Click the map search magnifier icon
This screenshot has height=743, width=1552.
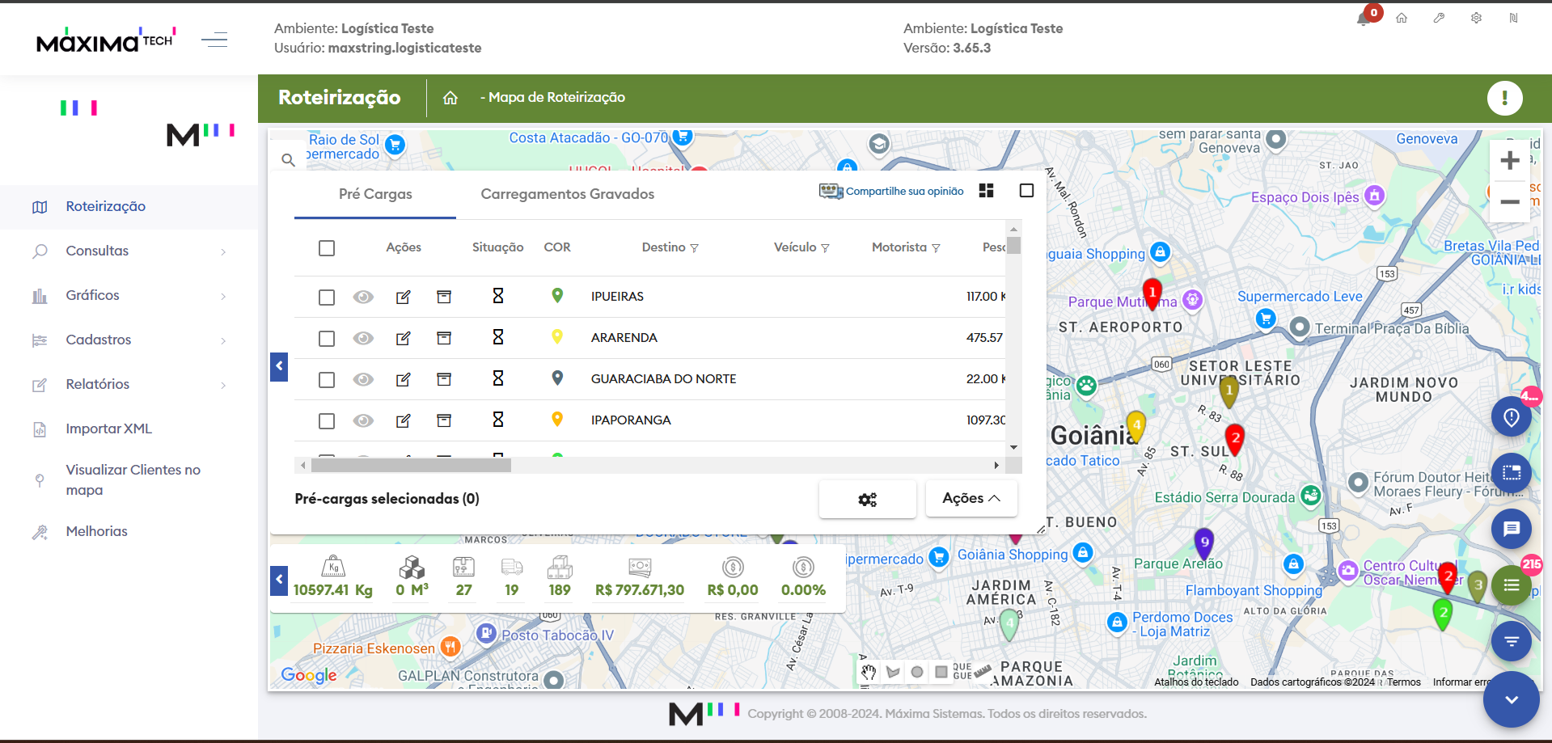click(x=288, y=160)
